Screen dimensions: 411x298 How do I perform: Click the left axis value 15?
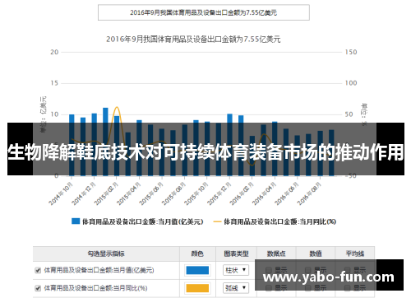click(54, 83)
